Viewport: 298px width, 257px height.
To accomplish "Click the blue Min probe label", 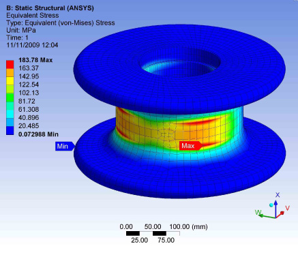I will [65, 146].
